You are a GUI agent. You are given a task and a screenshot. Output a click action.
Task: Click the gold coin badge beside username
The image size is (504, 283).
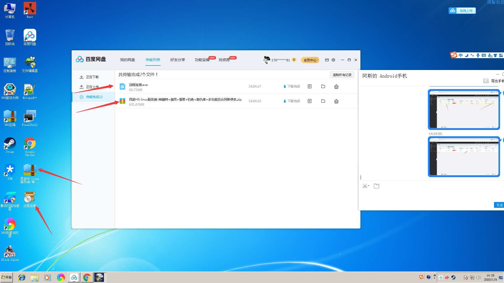point(294,60)
